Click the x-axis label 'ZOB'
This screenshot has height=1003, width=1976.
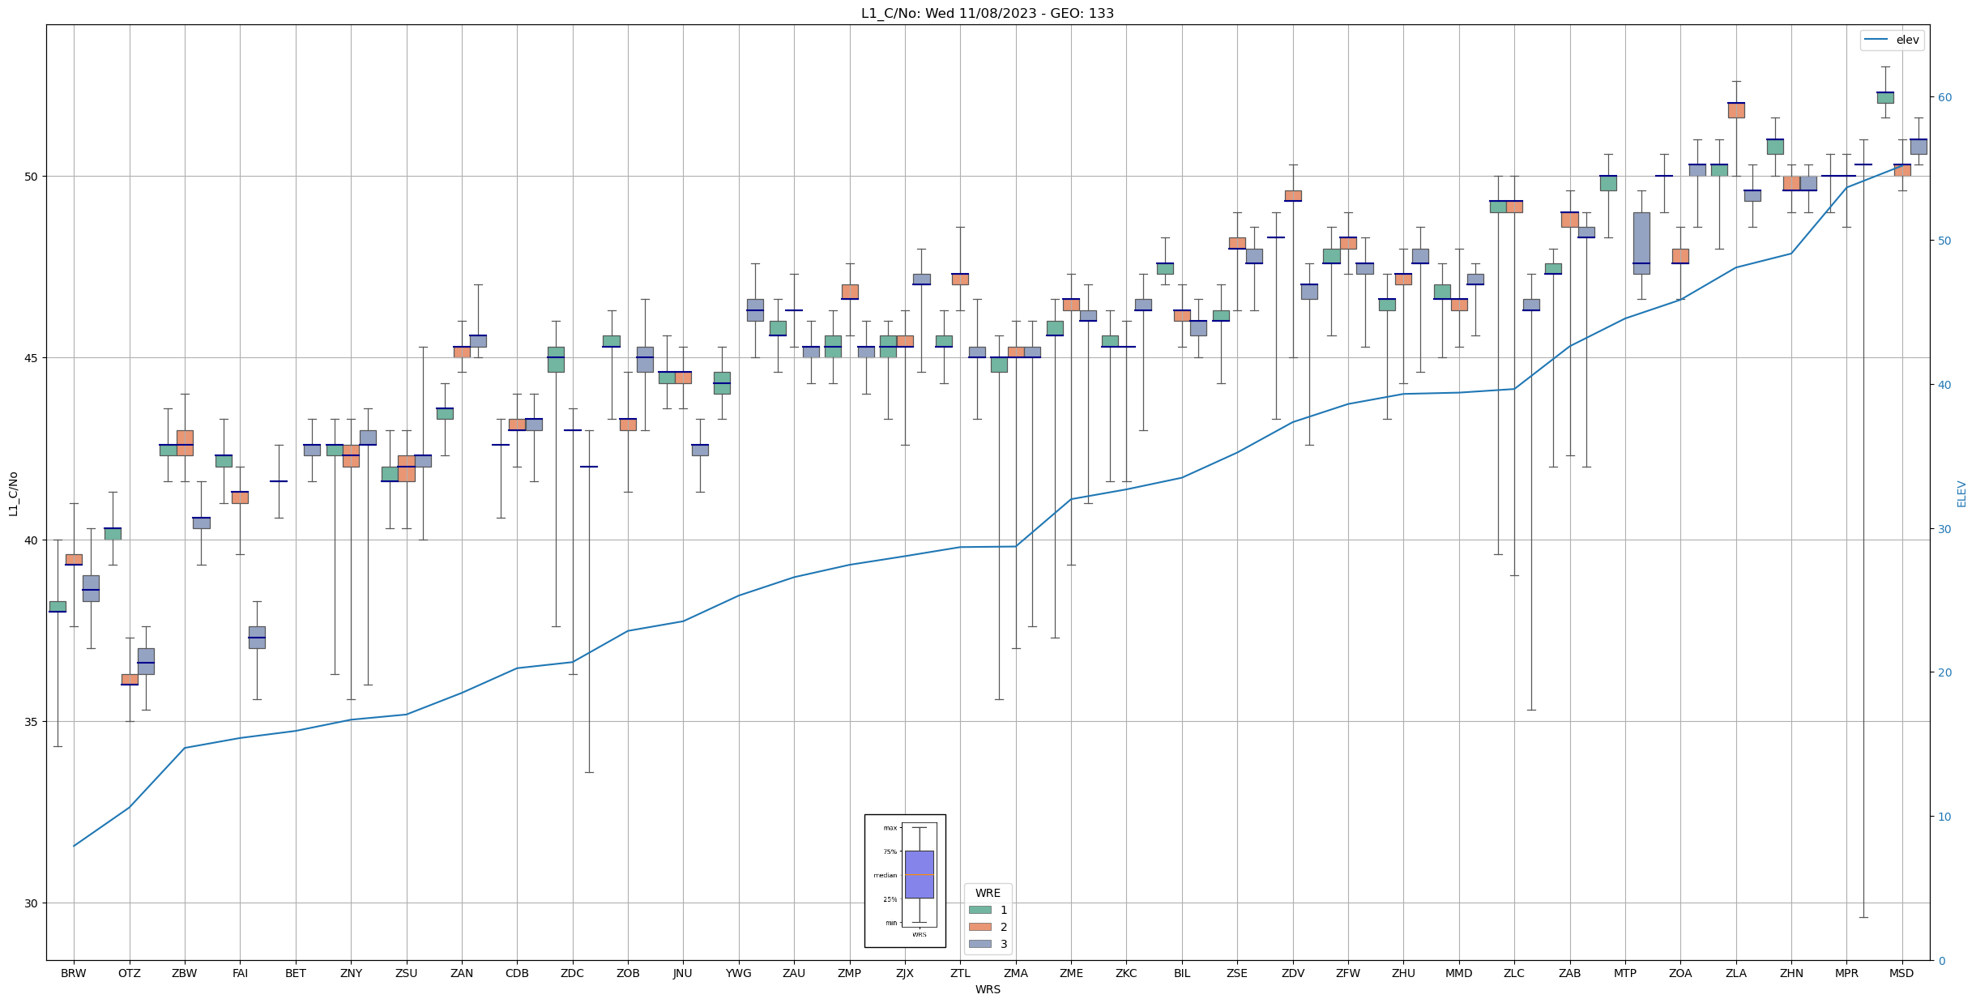coord(628,973)
